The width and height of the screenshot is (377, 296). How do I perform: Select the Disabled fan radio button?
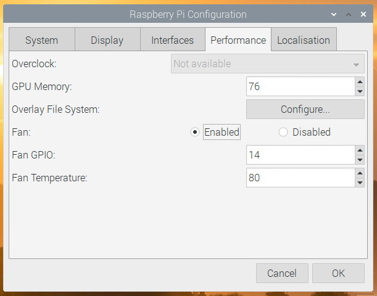pos(283,132)
